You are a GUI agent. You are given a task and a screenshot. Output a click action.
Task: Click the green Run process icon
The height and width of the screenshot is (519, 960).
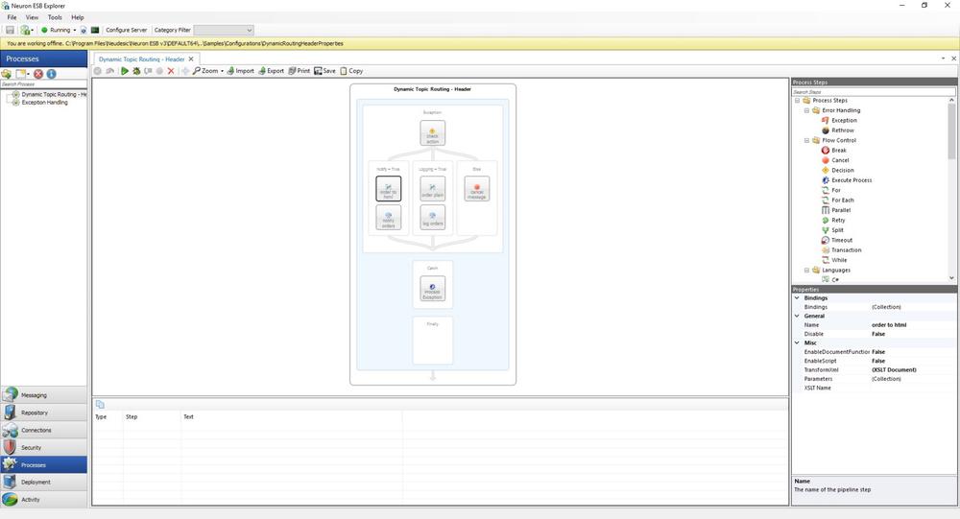(125, 71)
